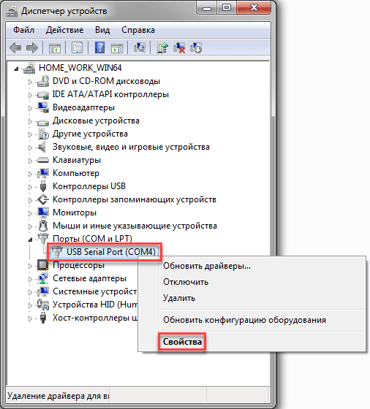The height and width of the screenshot is (409, 370).
Task: Choose Отключить in the context menu
Action: coord(186,282)
